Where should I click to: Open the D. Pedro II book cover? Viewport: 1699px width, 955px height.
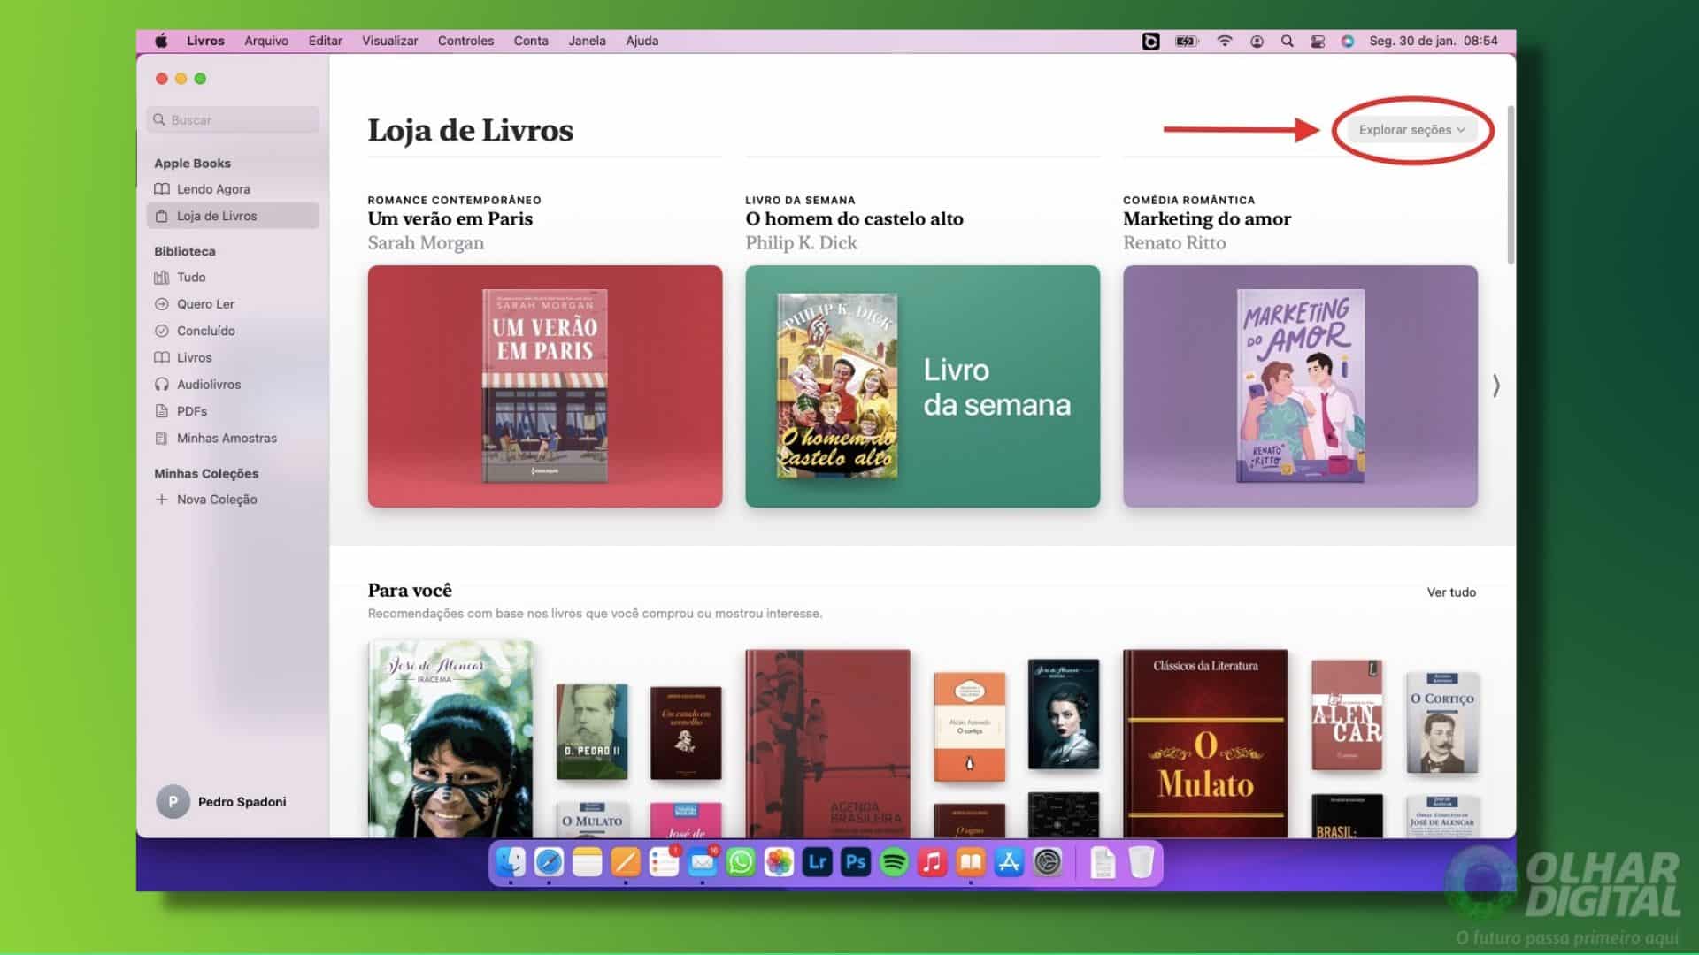(x=592, y=731)
